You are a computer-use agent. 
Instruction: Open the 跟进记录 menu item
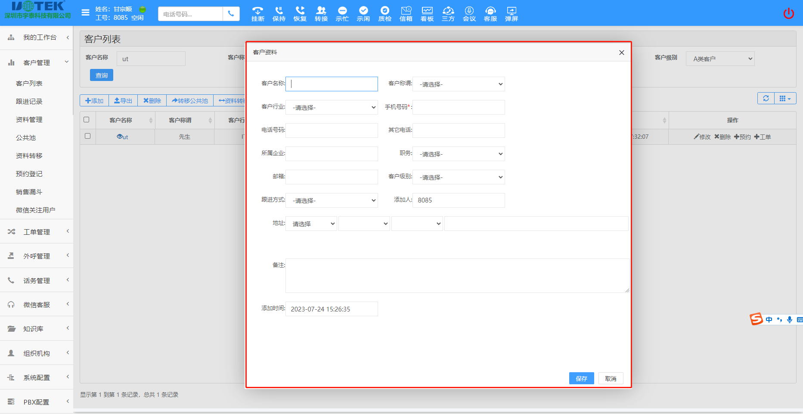29,101
